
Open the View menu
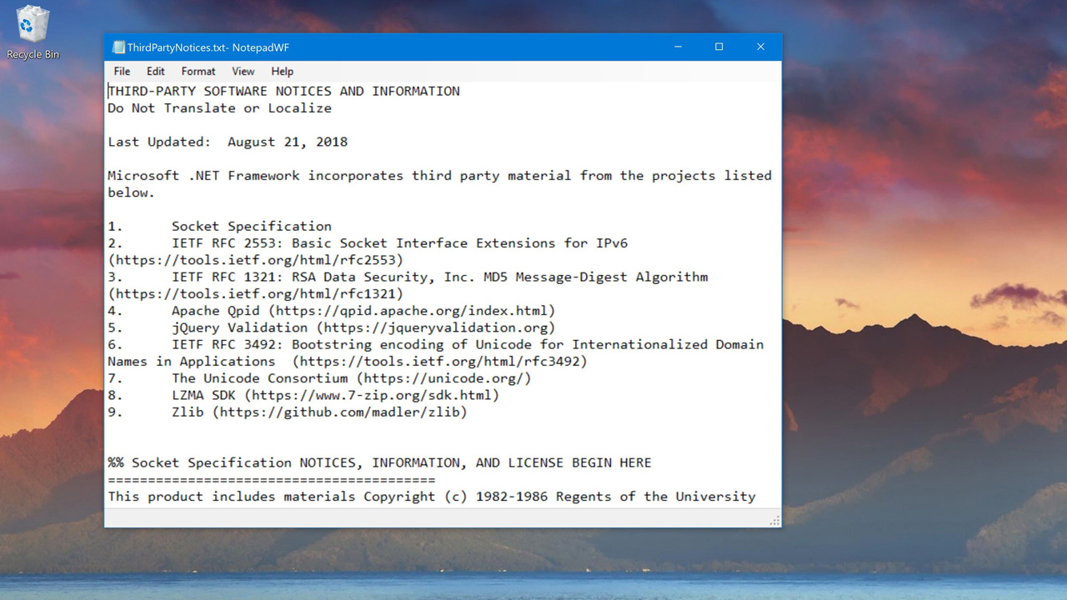tap(243, 72)
